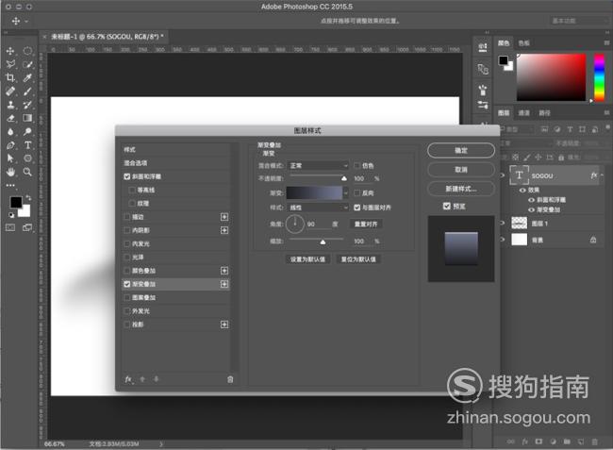Uncheck the 斜面和浮雕 (Bevel & Emboss) checkbox
Screen dimensions: 613x450
pos(127,176)
